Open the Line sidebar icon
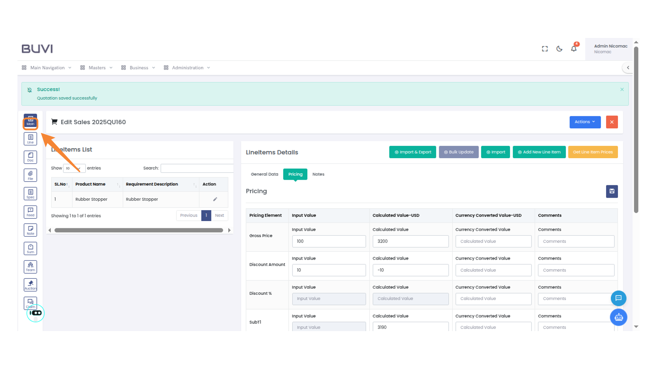The height and width of the screenshot is (369, 657). 30,139
